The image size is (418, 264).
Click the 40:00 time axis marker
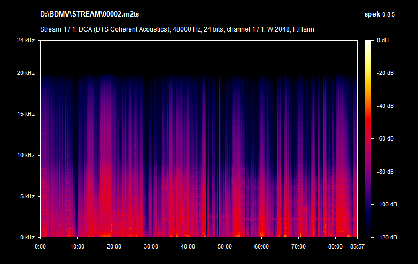tap(188, 247)
